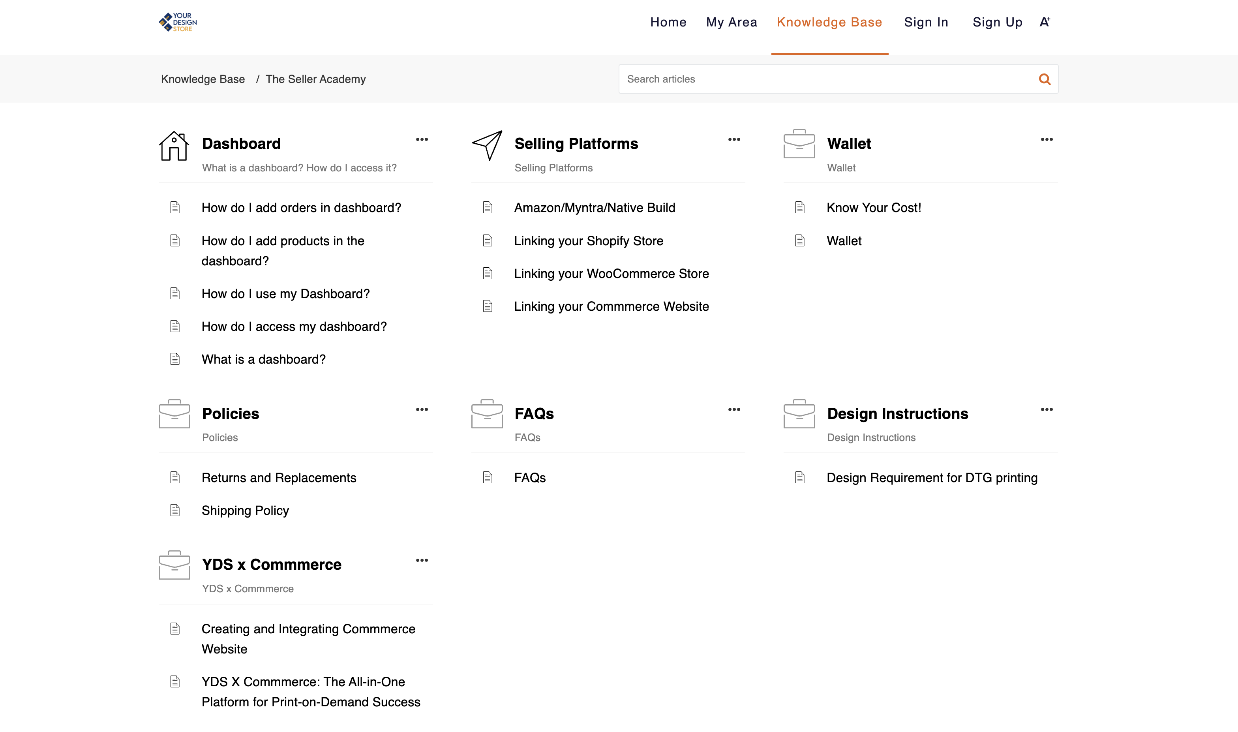Switch to the Home tab
Viewport: 1238px width, 732px height.
(668, 22)
